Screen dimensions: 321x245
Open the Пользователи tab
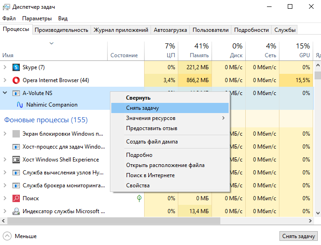click(x=211, y=30)
